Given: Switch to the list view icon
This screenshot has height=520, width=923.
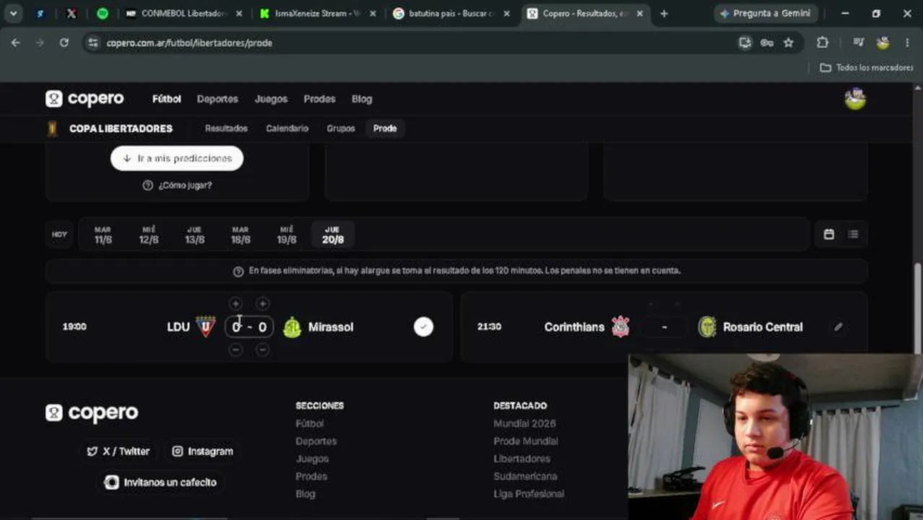Looking at the screenshot, I should tap(853, 234).
